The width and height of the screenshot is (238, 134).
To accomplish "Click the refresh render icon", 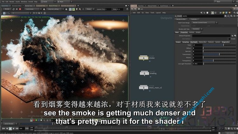I will (14, 9).
